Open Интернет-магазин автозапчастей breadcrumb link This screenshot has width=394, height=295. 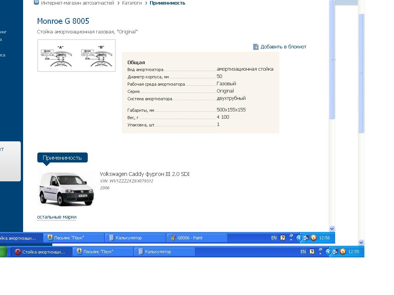78,3
